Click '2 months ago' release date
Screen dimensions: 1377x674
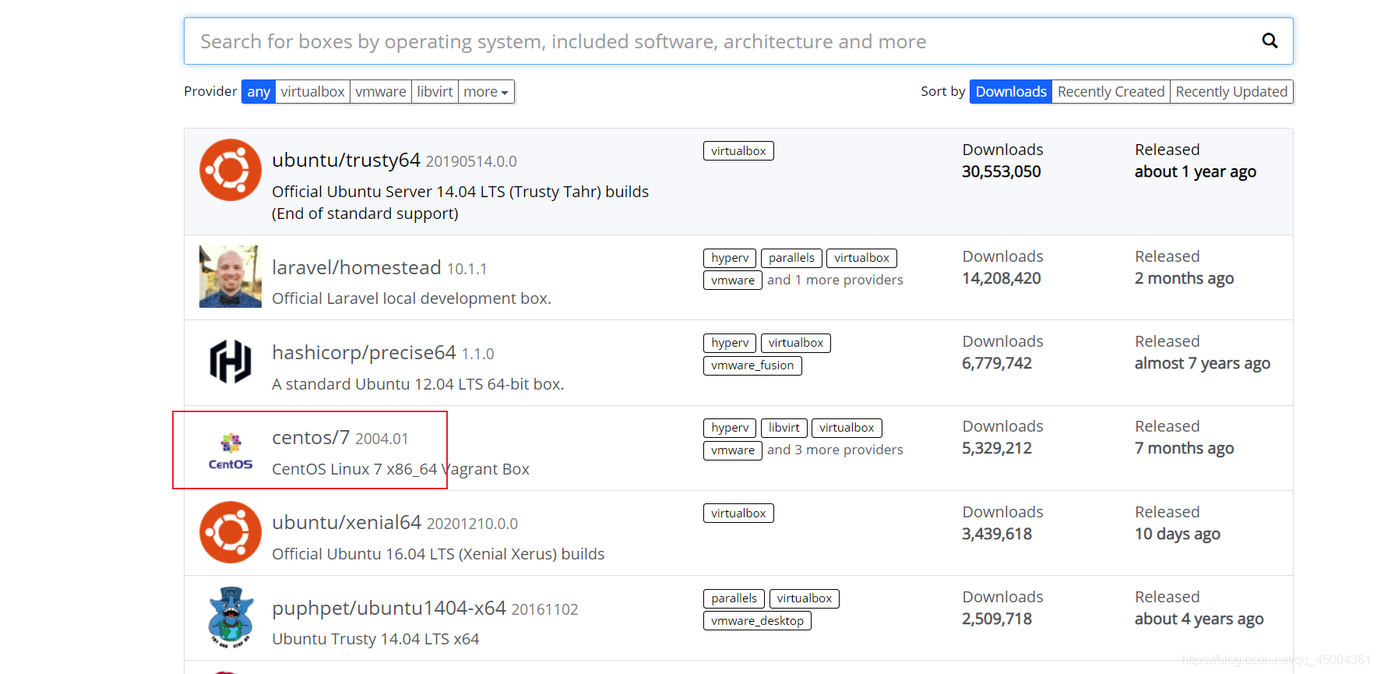(1184, 278)
